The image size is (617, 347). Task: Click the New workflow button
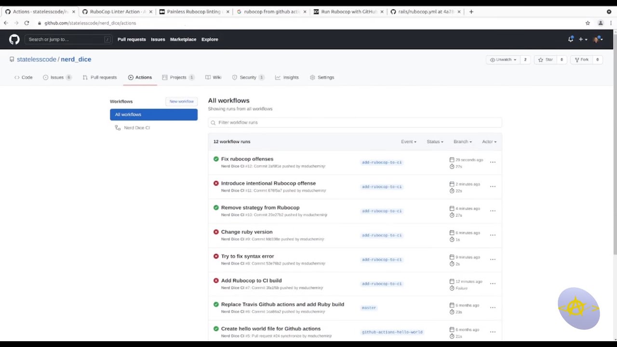pos(181,101)
